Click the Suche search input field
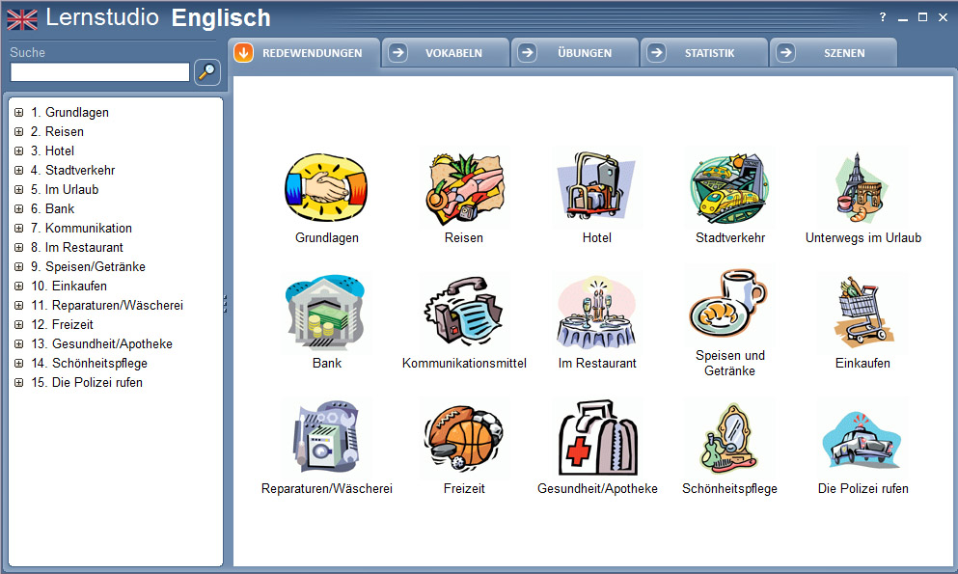 [x=100, y=72]
